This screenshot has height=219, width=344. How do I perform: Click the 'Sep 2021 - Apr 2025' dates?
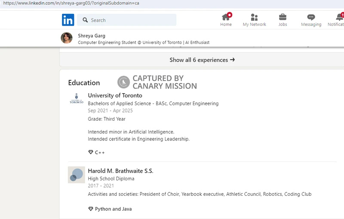click(111, 111)
